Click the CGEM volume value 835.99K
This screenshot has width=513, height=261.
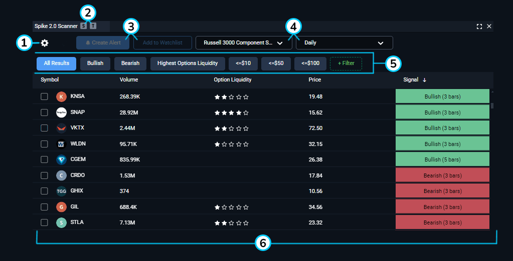pyautogui.click(x=130, y=159)
